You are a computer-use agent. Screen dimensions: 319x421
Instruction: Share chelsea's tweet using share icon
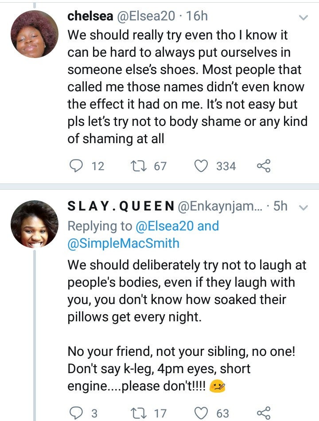tap(263, 166)
